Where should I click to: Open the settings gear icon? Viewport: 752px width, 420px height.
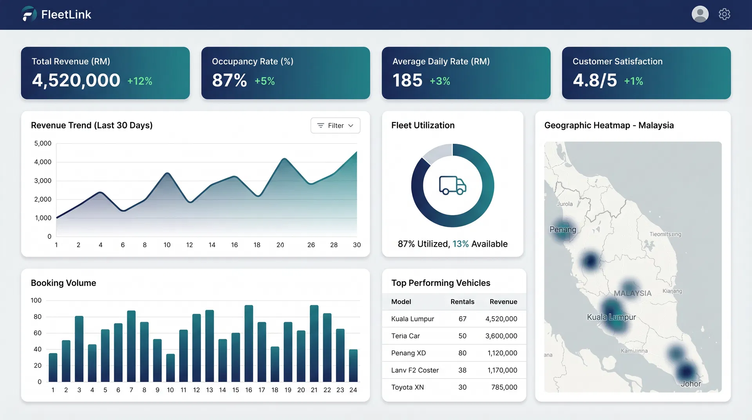coord(725,14)
